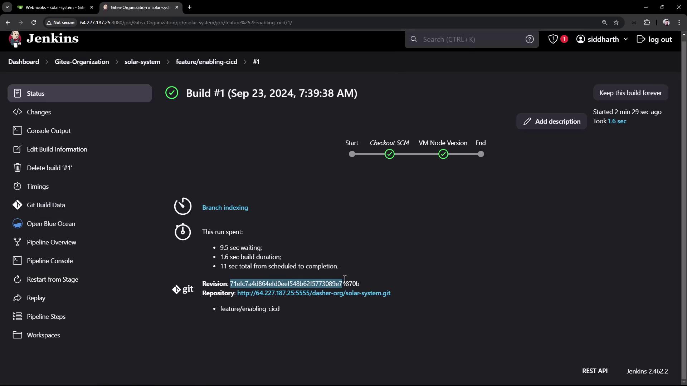Click the Checkout SCM stage node
The image size is (687, 386).
390,154
